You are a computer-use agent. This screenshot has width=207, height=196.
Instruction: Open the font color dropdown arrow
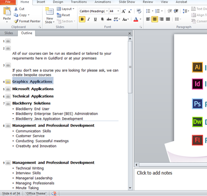pyautogui.click(x=140, y=19)
